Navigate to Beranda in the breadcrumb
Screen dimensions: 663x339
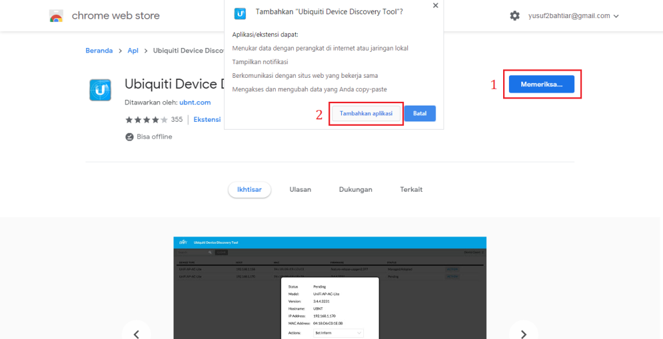point(99,51)
